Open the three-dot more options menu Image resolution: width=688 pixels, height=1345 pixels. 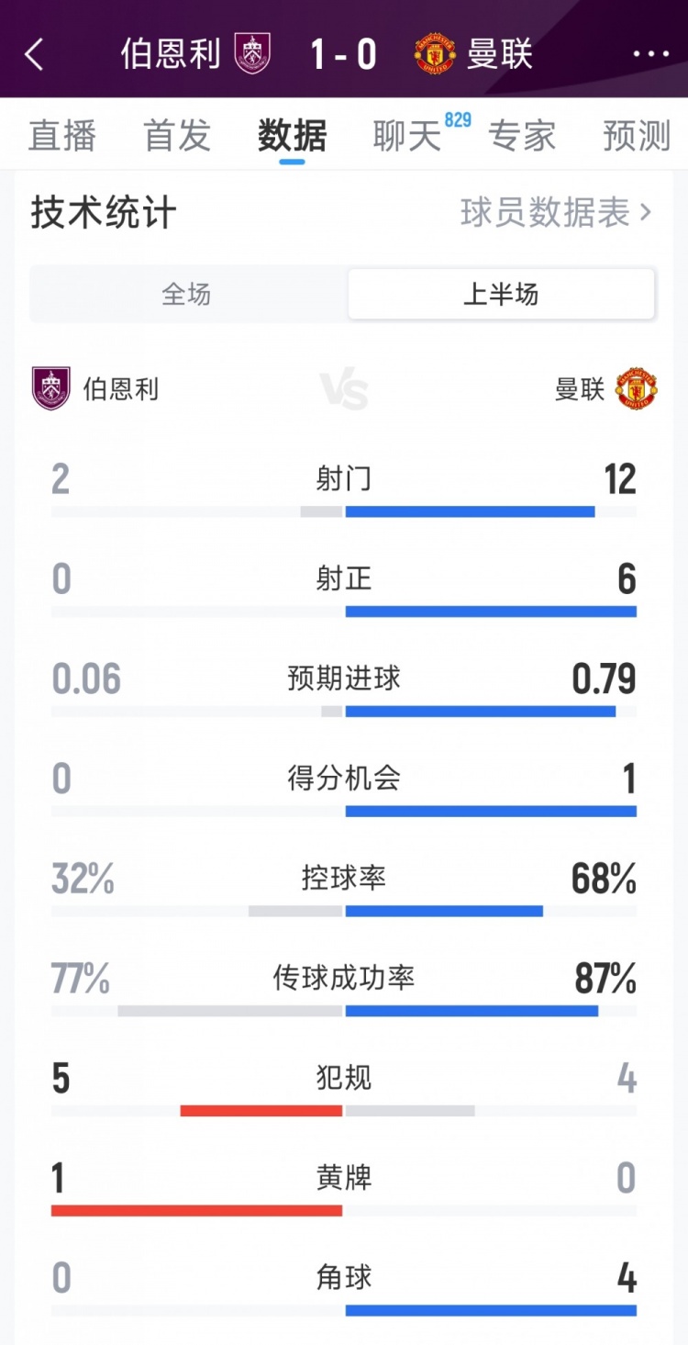(x=651, y=54)
